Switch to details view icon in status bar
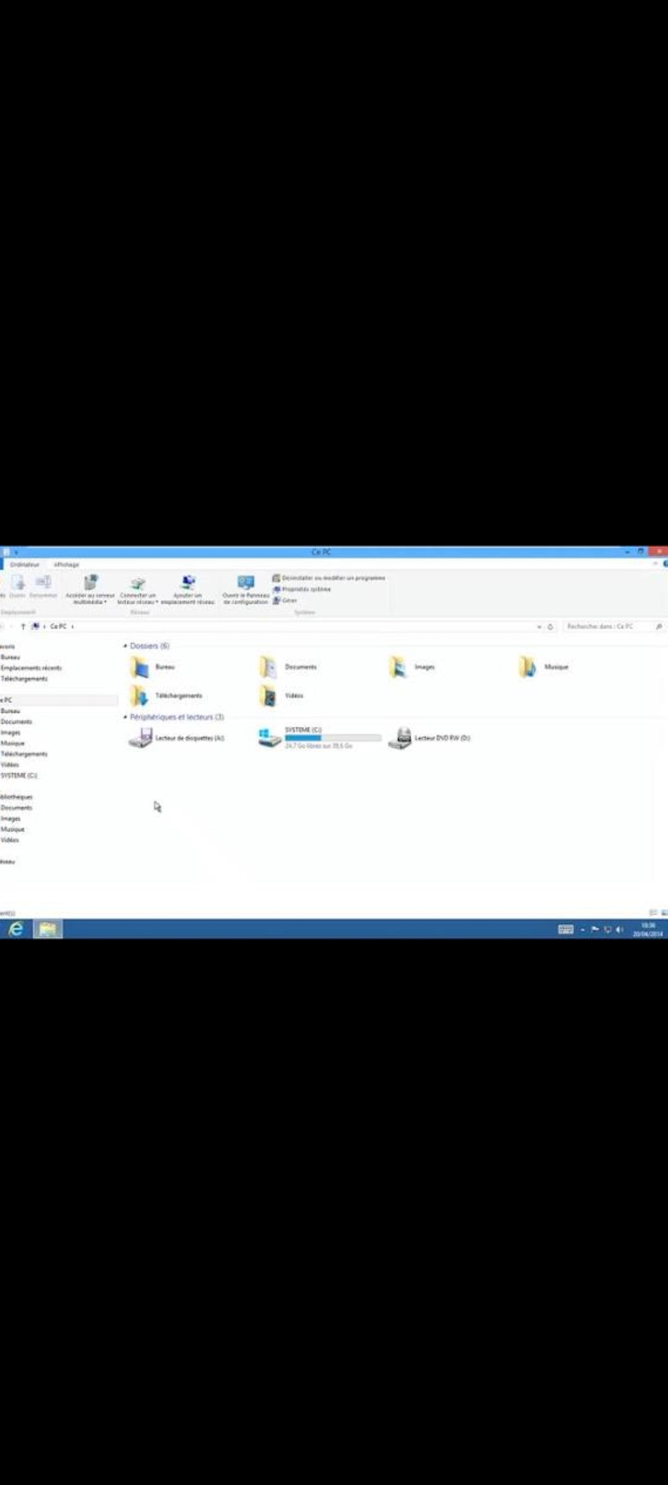The image size is (668, 1485). (x=653, y=913)
